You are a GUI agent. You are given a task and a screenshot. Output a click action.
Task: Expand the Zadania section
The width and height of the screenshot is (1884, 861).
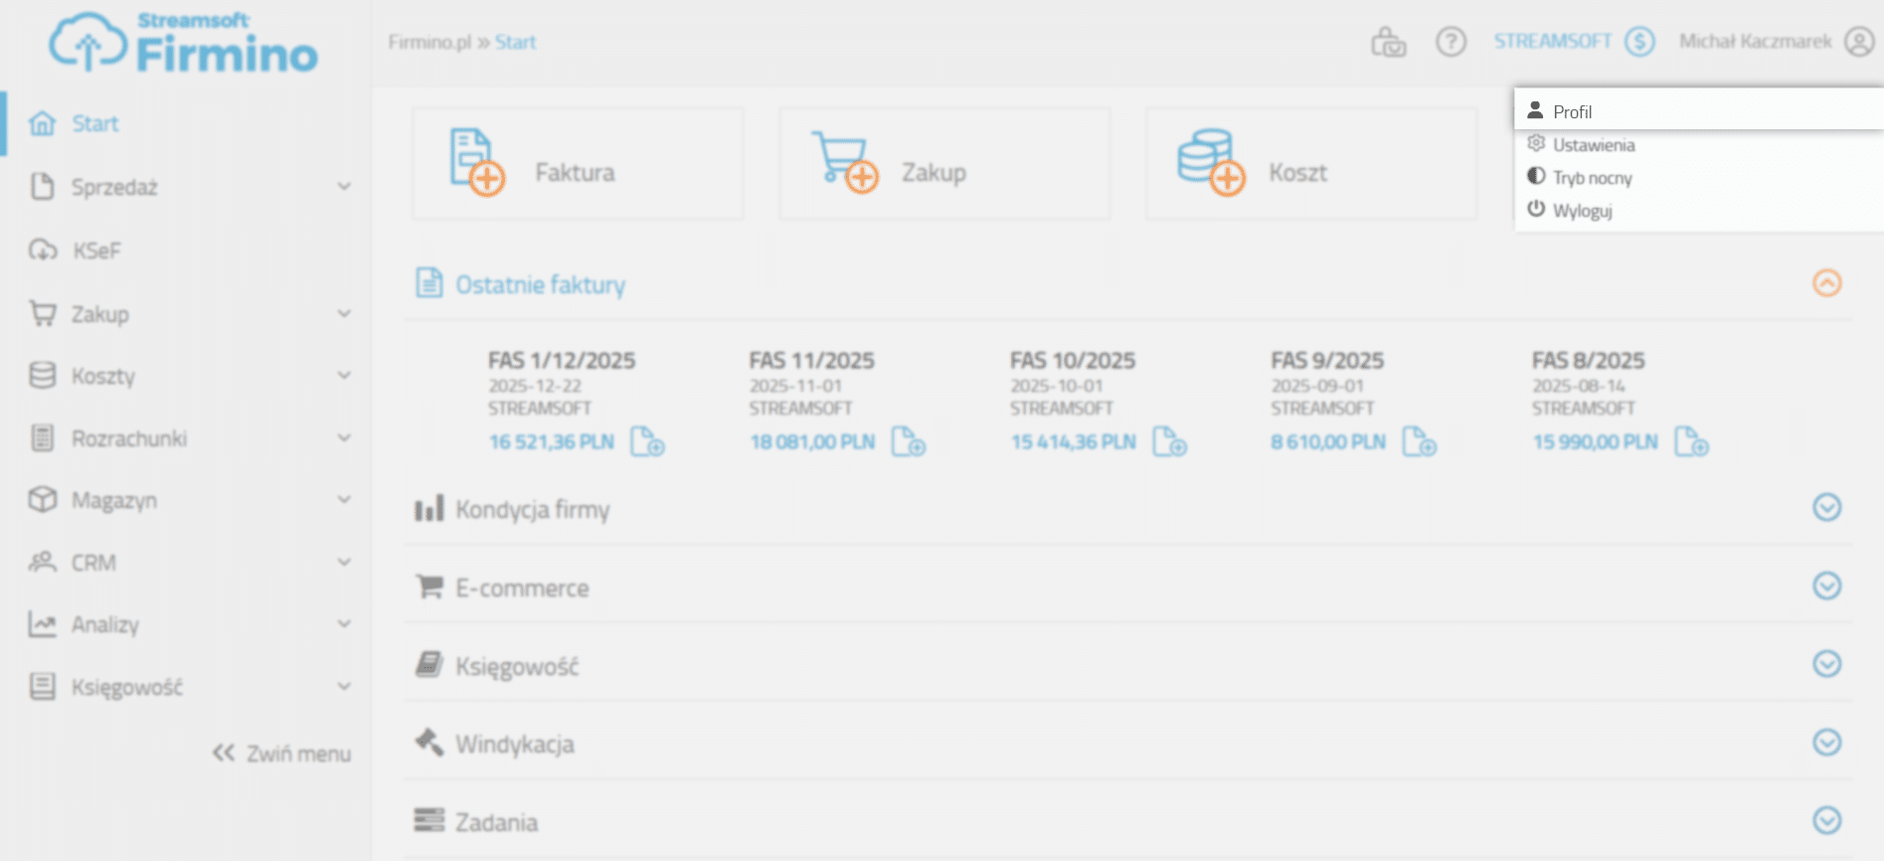(1826, 820)
